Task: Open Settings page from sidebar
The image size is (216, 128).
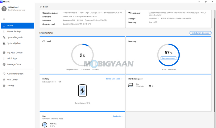Action: [x=18, y=86]
